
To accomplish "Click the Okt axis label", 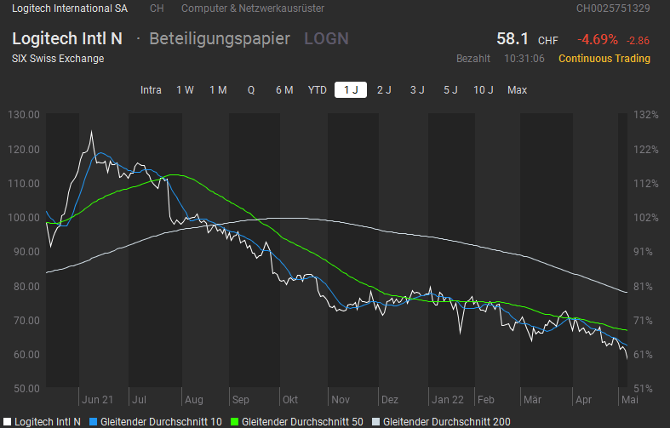I will [290, 400].
